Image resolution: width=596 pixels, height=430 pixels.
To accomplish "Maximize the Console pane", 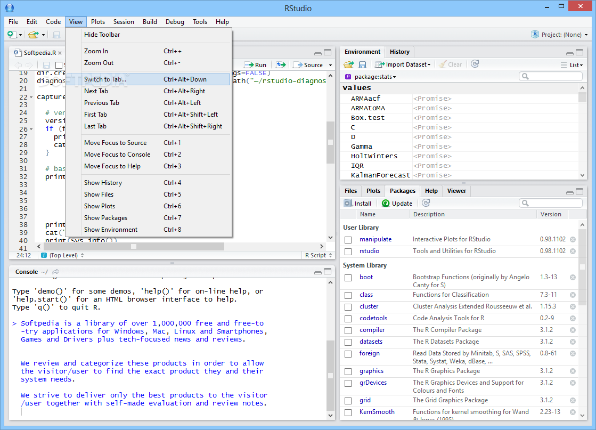I will (328, 271).
